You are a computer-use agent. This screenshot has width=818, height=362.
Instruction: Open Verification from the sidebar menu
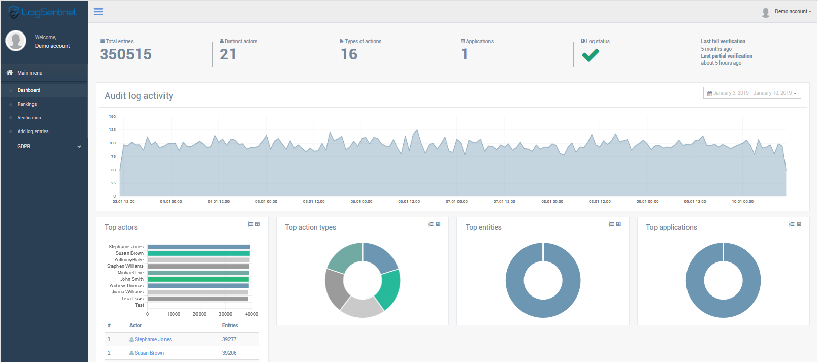[x=29, y=118]
